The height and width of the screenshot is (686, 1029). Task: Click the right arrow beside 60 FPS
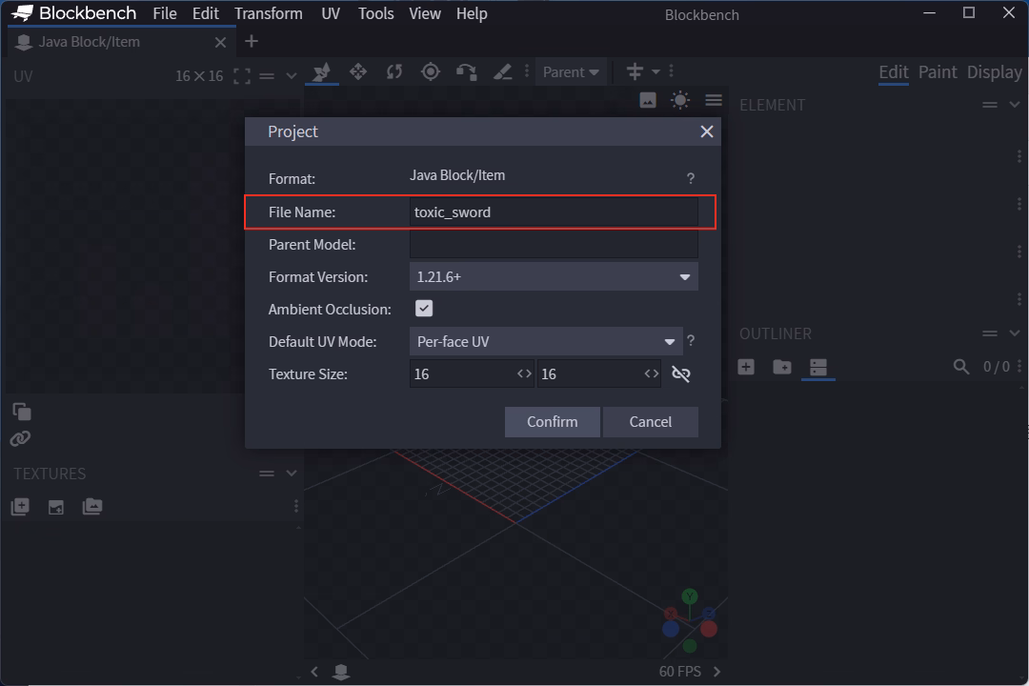(716, 672)
